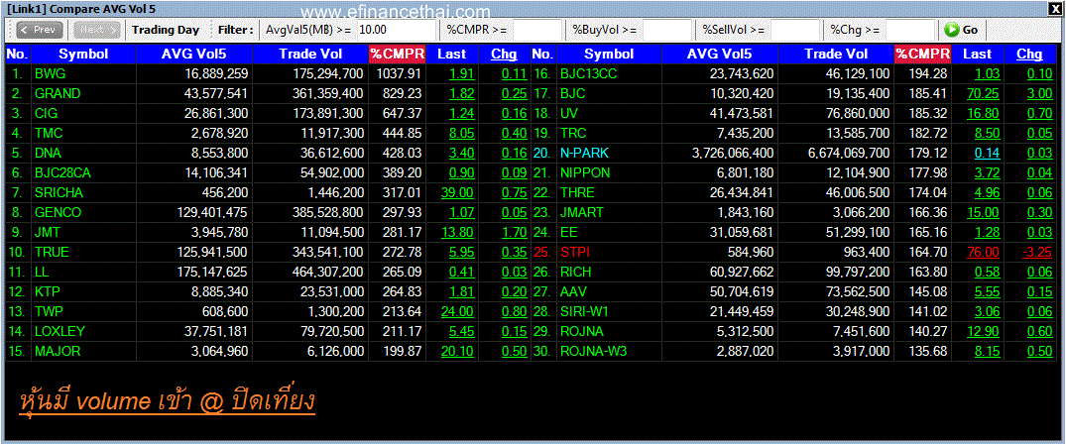Click JMT change value 1.70
1066x445 pixels.
pos(514,232)
